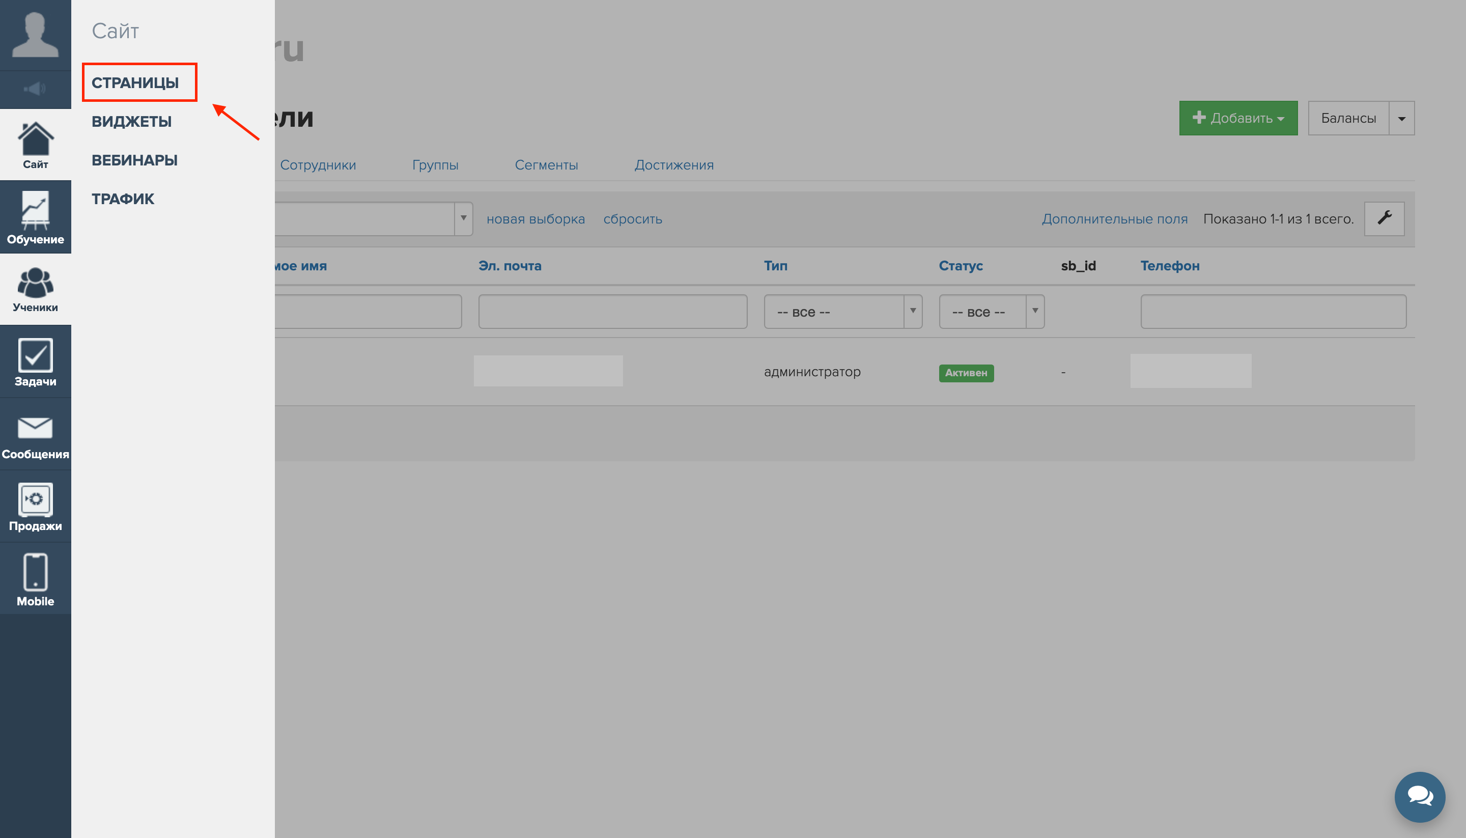Select ТРАФИК in the Сайт menu
The width and height of the screenshot is (1466, 838).
click(123, 199)
